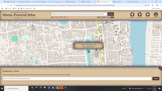The height and width of the screenshot is (91, 162).
Task: Select the User radio option
Action: pos(59,17)
